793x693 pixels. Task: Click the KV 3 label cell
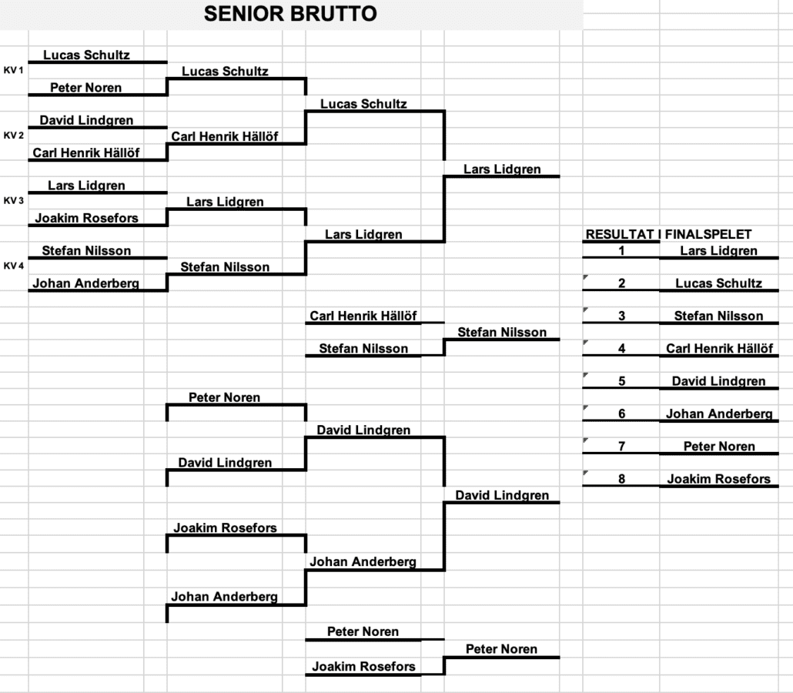[14, 200]
